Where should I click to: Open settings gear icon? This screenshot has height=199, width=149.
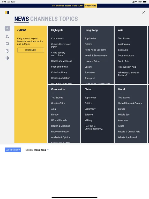[7, 58]
